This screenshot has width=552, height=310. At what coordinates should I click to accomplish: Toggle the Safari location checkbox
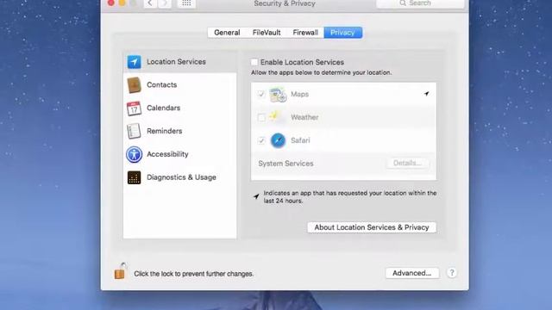click(261, 140)
